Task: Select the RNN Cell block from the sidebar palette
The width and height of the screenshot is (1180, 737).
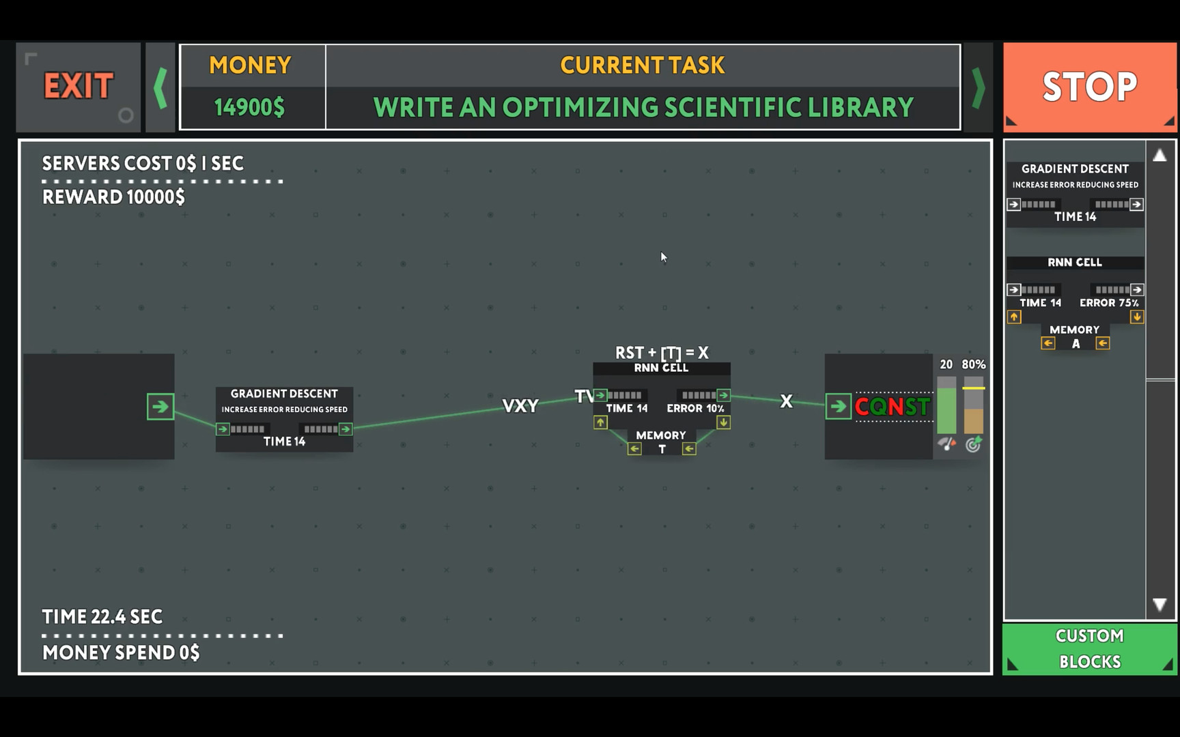Action: (x=1075, y=261)
